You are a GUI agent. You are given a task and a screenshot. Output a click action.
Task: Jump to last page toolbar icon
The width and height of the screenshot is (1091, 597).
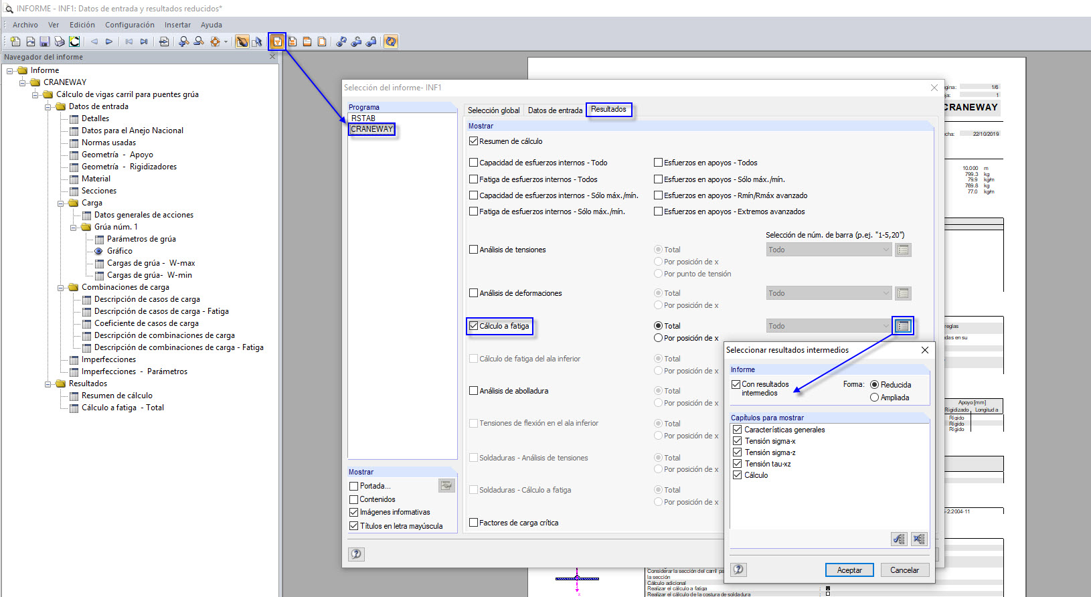[144, 41]
